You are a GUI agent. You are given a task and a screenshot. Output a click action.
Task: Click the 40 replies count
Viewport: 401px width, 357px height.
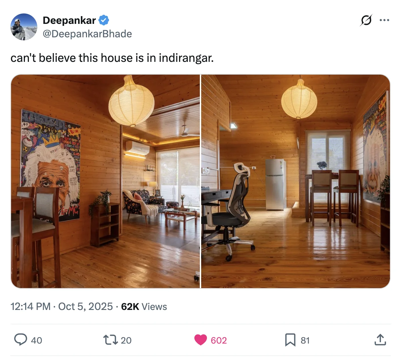[x=36, y=341]
